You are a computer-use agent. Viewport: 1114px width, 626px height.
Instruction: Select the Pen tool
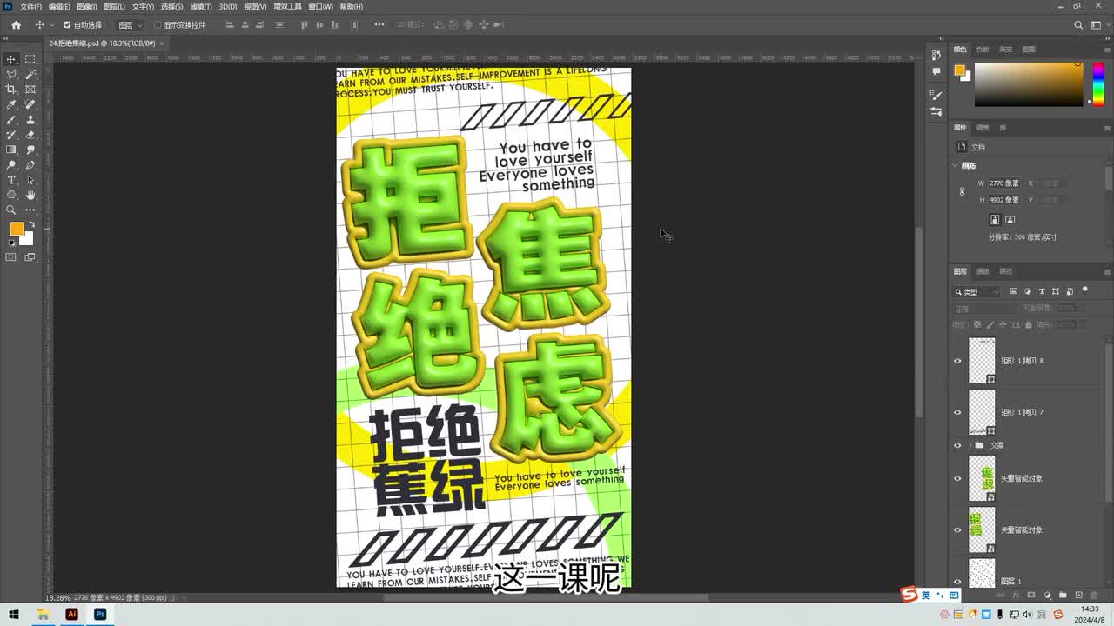30,165
